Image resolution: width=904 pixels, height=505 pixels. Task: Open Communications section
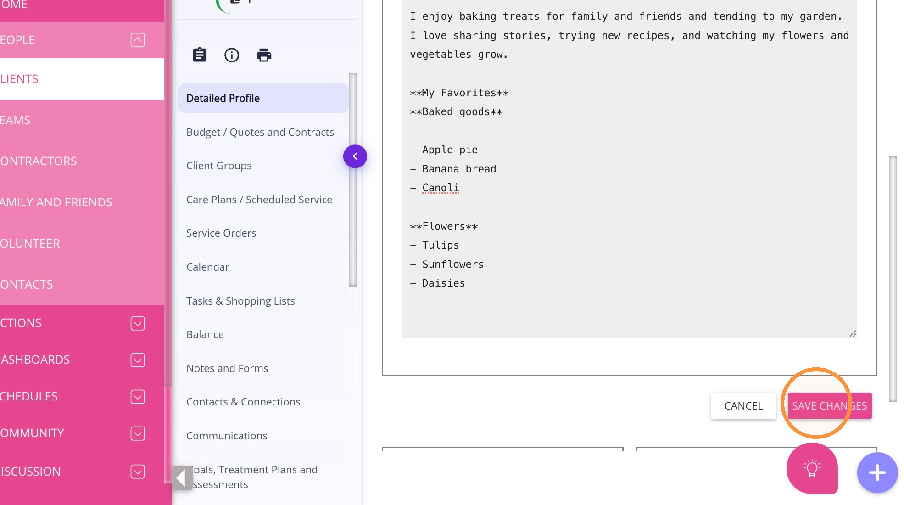click(227, 436)
